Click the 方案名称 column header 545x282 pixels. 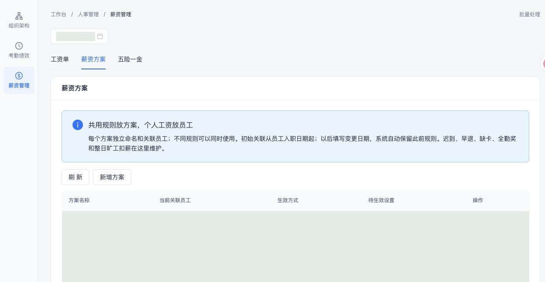point(79,200)
